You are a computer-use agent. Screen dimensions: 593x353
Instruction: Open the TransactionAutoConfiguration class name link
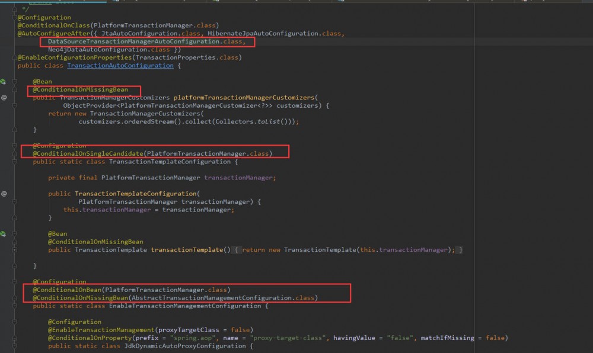(120, 65)
